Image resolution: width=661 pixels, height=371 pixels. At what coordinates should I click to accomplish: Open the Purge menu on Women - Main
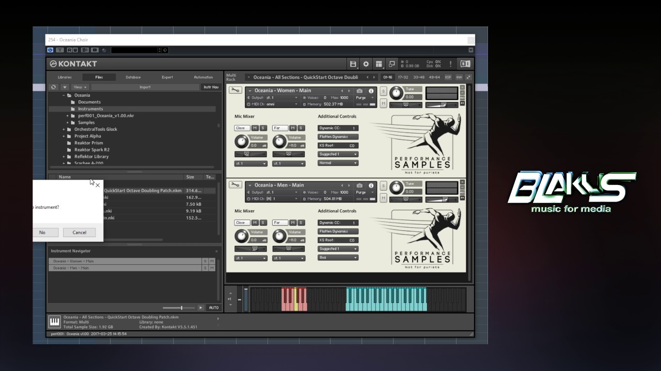pos(365,98)
